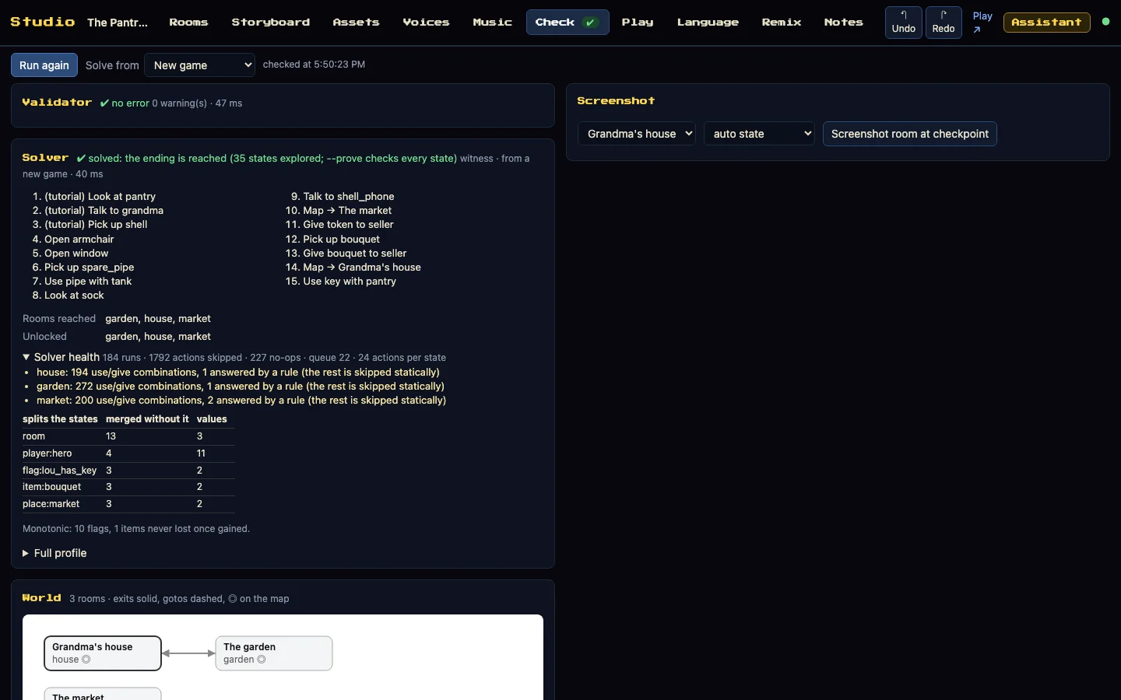Click Screenshot room at checkpoint button
Image resolution: width=1121 pixels, height=700 pixels.
pos(910,134)
